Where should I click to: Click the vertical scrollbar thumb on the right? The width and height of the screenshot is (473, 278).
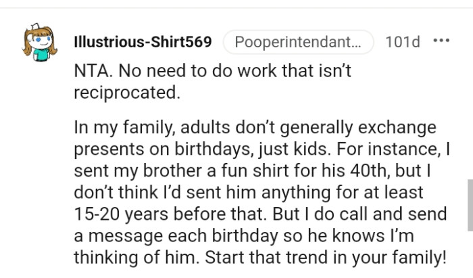point(470,204)
